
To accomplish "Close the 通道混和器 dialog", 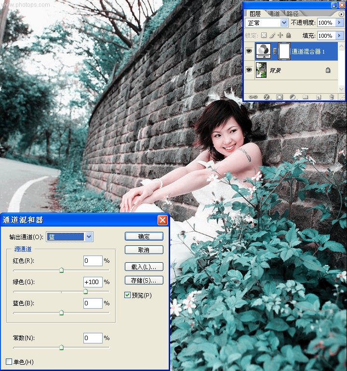I will [162, 220].
